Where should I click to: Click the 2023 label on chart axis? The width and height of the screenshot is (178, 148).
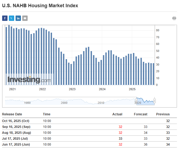(72, 89)
